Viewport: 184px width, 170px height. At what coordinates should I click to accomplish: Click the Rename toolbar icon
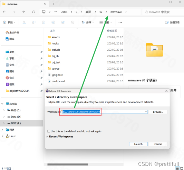[53, 22]
